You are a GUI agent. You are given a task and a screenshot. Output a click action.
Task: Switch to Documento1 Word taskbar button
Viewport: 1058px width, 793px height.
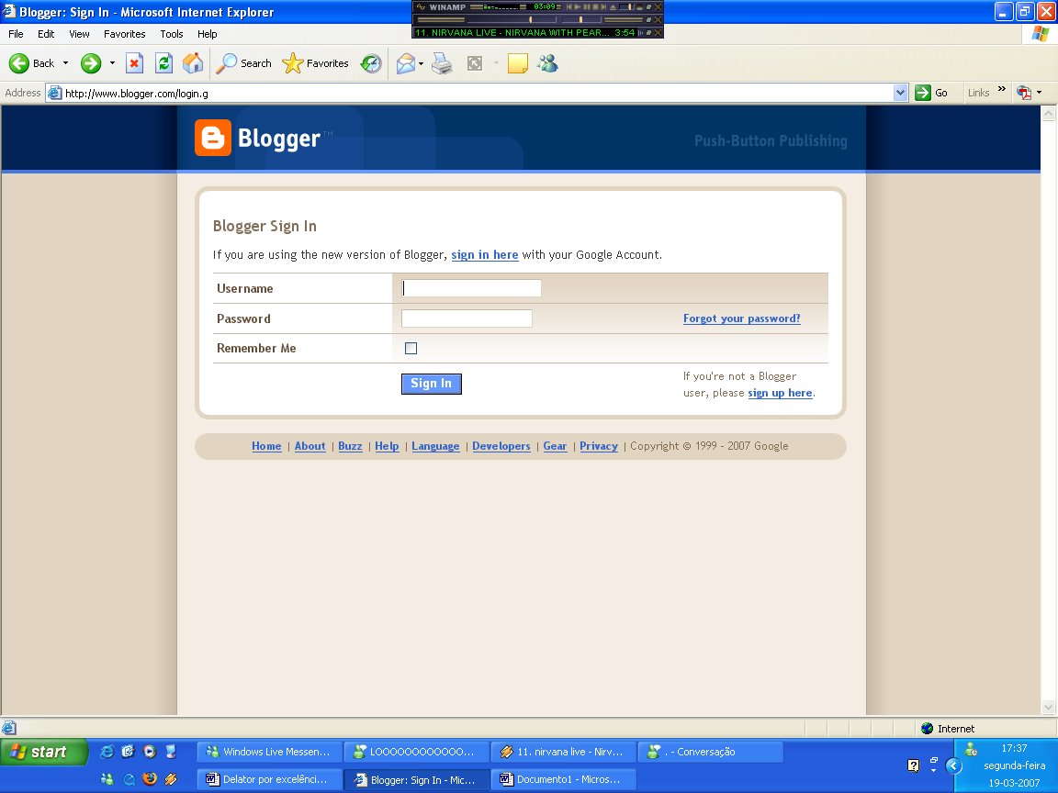(563, 779)
